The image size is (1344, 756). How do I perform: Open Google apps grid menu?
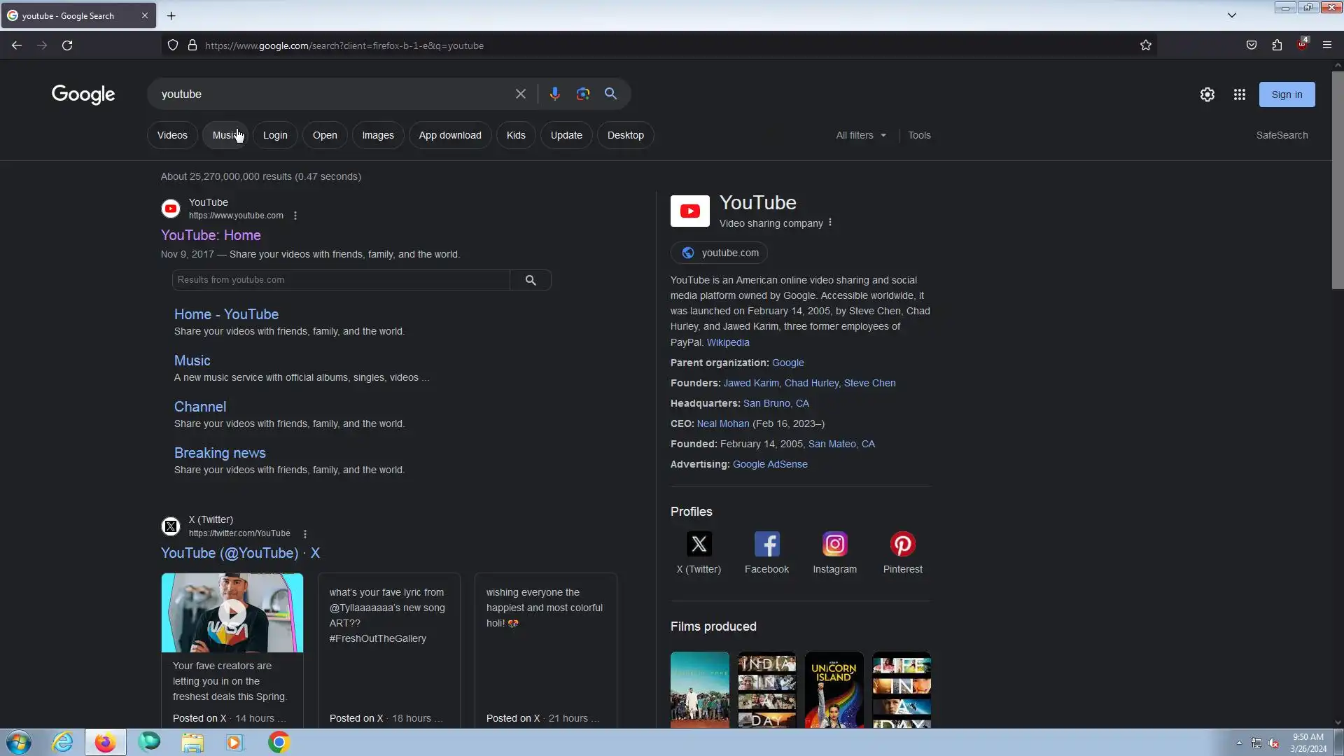pos(1239,94)
